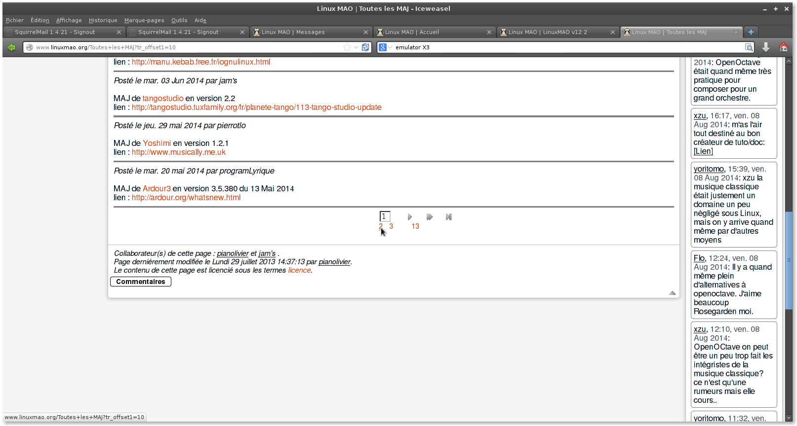
Task: Click the text "Posté le mar. 20 mai 2014 par programLyrique"
Action: click(194, 171)
